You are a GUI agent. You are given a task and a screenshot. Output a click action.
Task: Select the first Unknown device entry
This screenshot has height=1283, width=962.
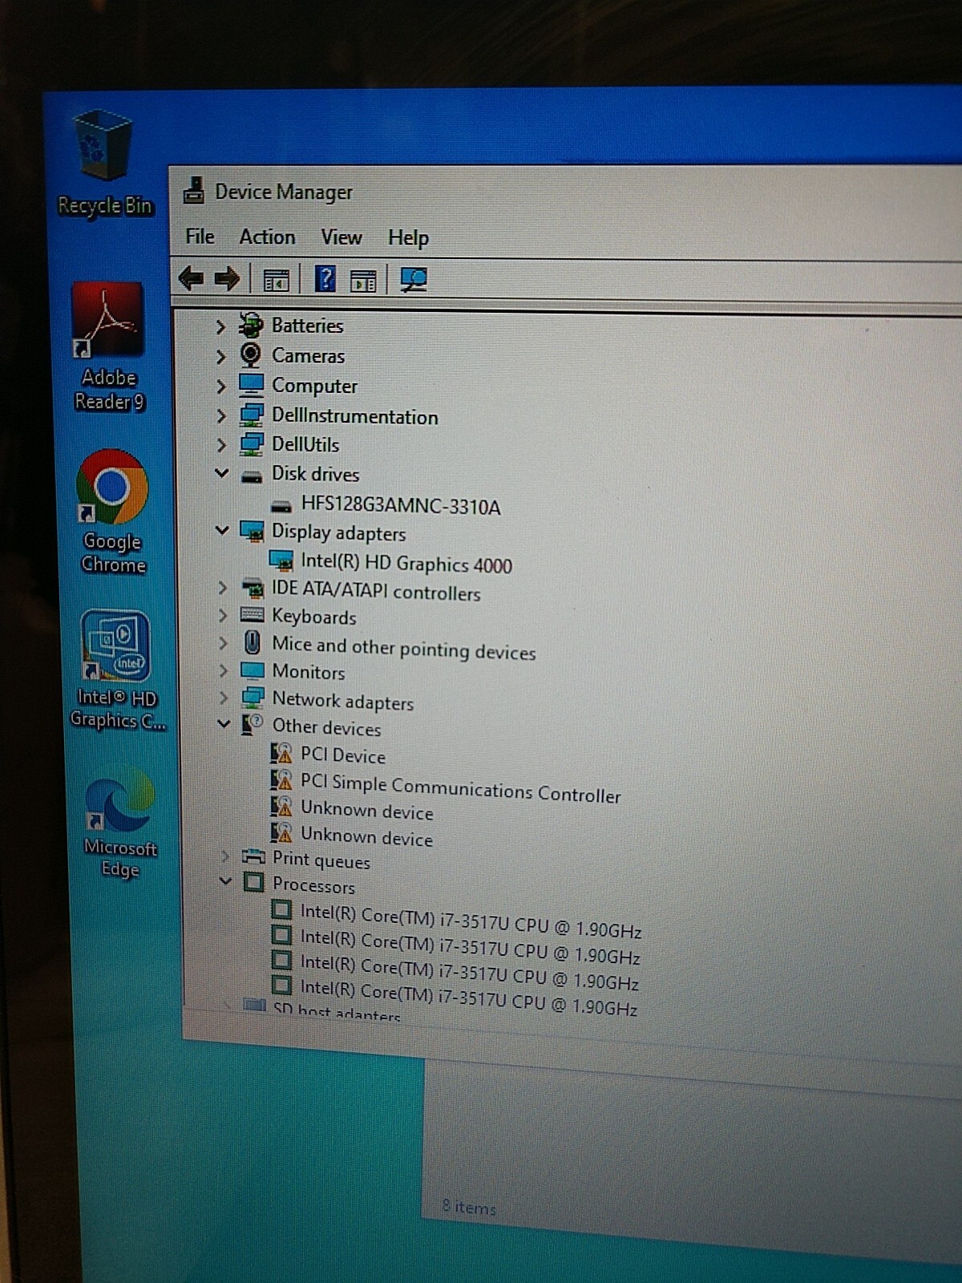(x=366, y=810)
